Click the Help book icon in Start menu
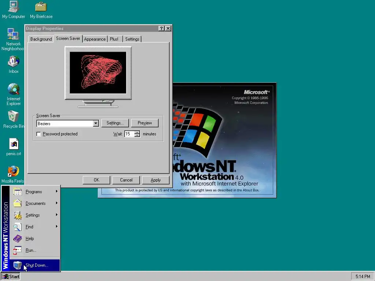Image resolution: width=375 pixels, height=281 pixels. [x=18, y=239]
